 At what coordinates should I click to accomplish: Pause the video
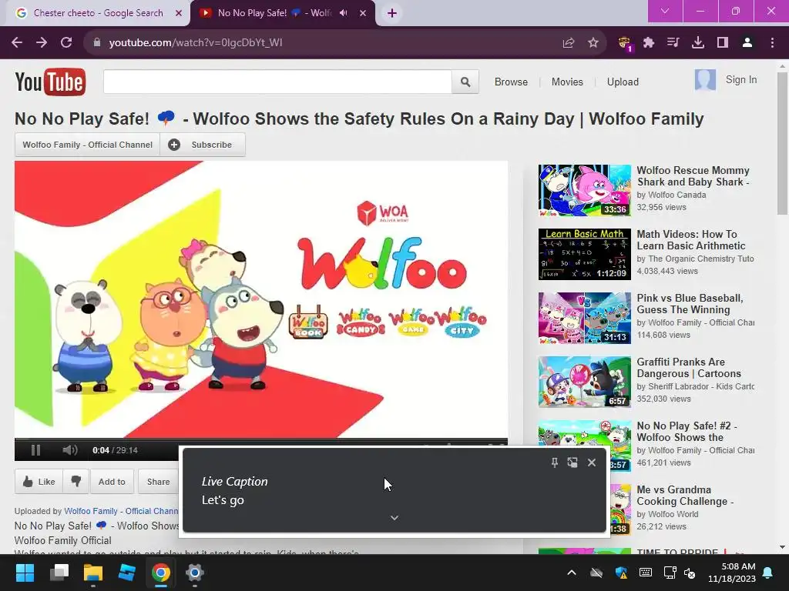coord(35,450)
